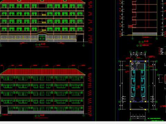Select the yellow column at room plan's top-left corner
166x124 pixels.
click(130, 61)
